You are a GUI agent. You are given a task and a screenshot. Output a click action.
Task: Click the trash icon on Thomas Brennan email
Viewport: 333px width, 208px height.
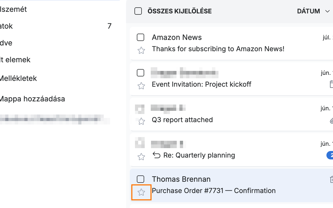click(x=331, y=179)
